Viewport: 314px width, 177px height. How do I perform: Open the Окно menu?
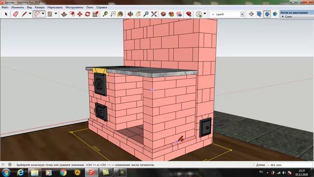[x=90, y=7]
